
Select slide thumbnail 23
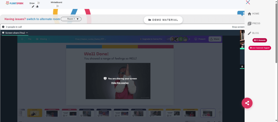pyautogui.click(x=173, y=113)
